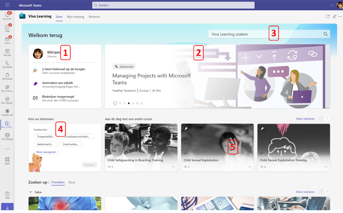Select Viva Learning in the sidebar
Viewport: 343px width, 213px height.
[x=7, y=124]
